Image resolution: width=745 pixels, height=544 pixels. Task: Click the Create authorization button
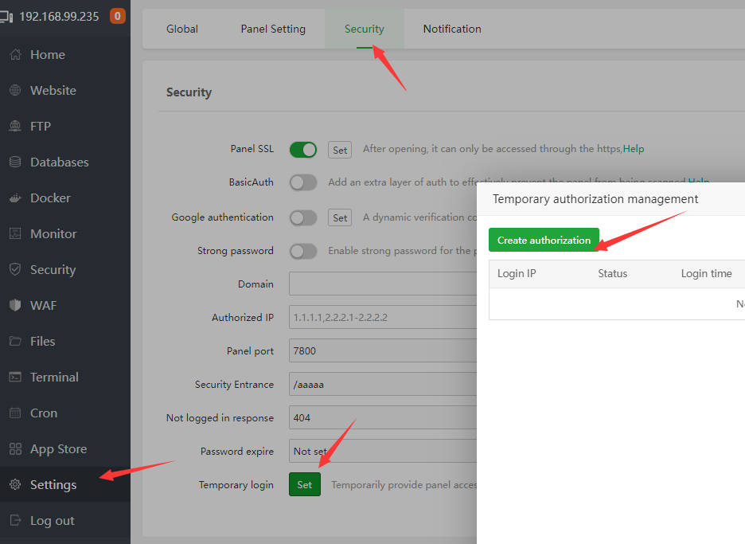[x=544, y=241]
